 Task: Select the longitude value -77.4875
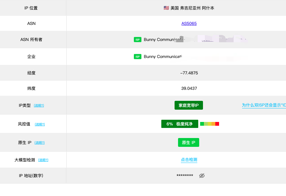pos(189,73)
